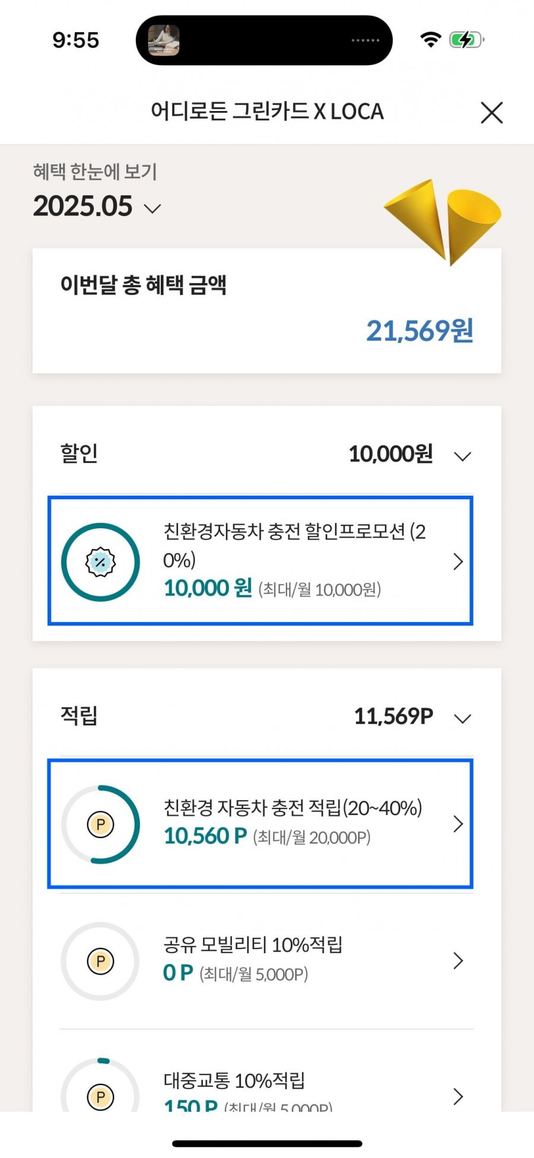Select the 공유 모빌리티 10%적립 item
This screenshot has height=1158, width=534.
266,961
